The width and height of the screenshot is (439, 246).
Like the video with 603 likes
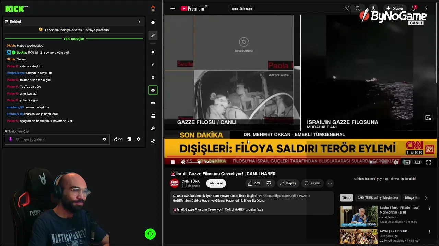254,183
